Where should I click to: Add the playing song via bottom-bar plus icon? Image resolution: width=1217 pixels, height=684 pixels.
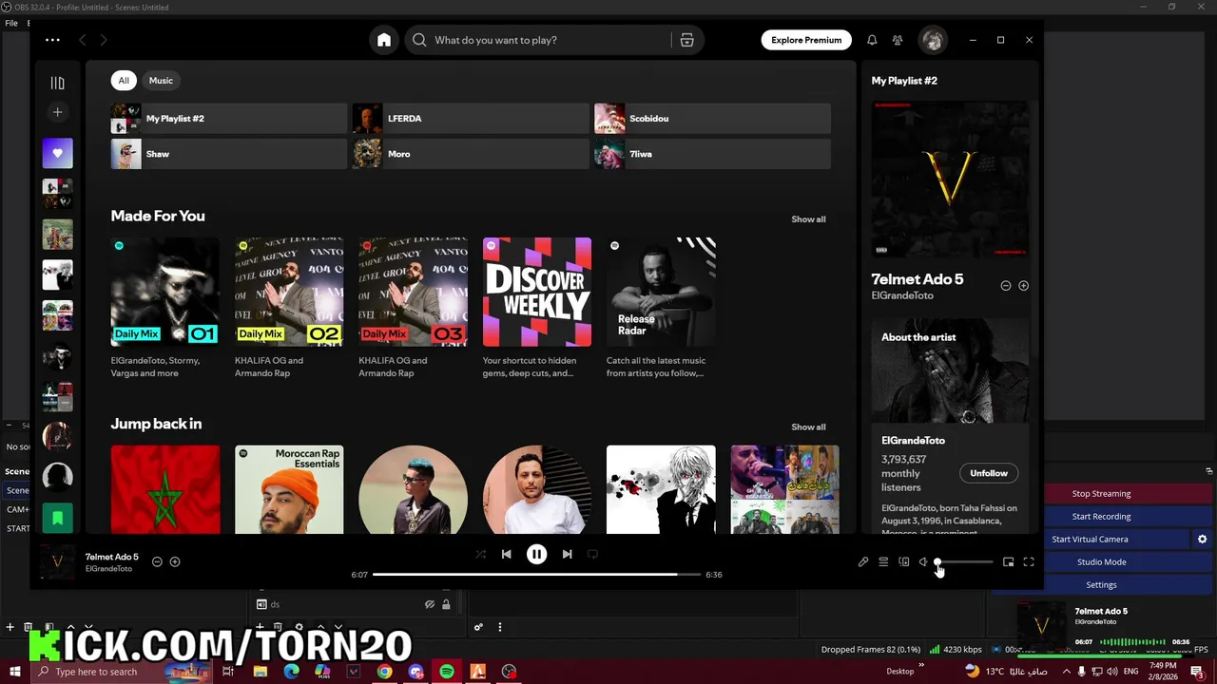(x=175, y=561)
